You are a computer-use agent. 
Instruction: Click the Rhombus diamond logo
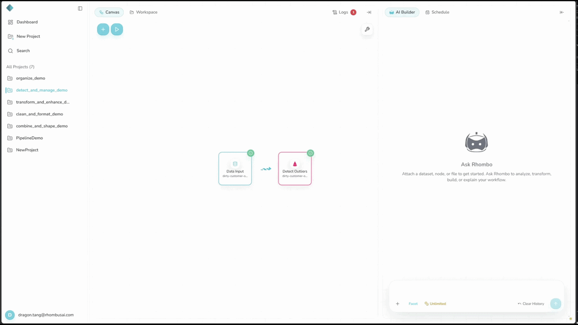pos(10,8)
